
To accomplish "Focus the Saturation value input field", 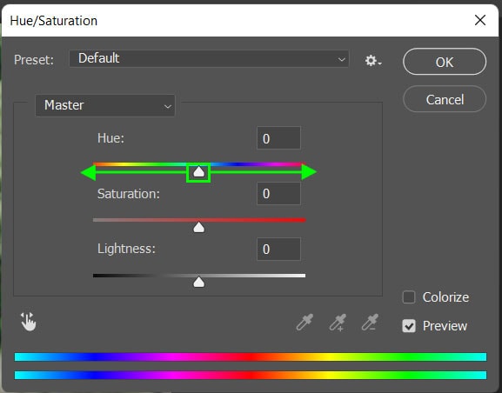I will coord(278,193).
